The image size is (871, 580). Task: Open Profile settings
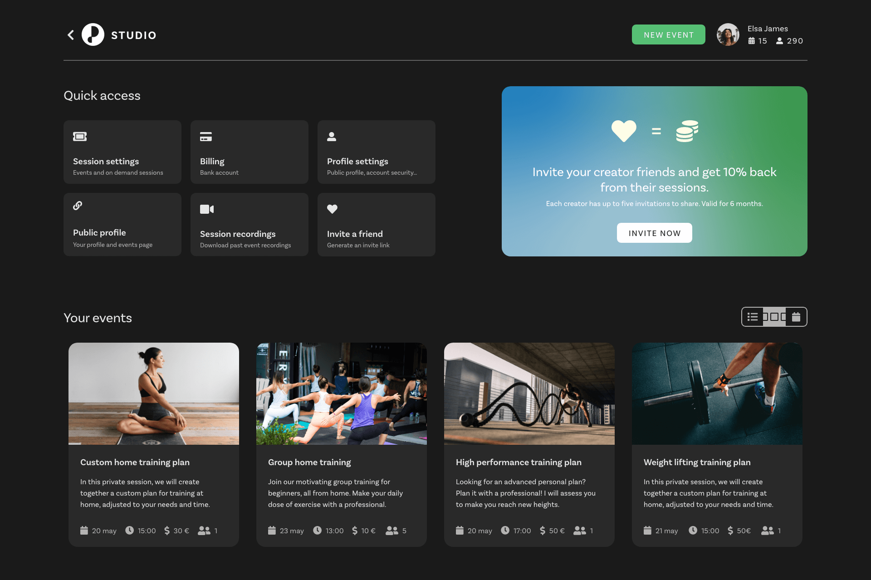(376, 152)
